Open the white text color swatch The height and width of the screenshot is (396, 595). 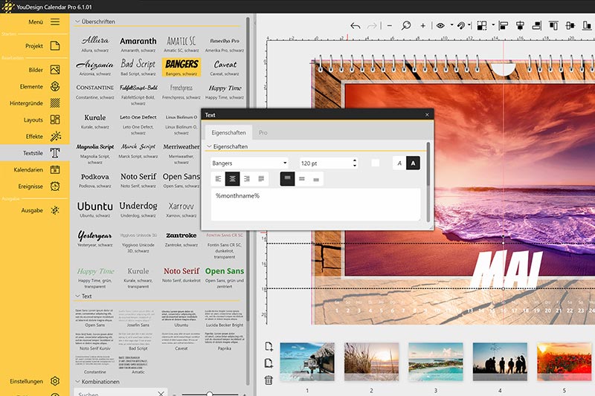tap(376, 163)
